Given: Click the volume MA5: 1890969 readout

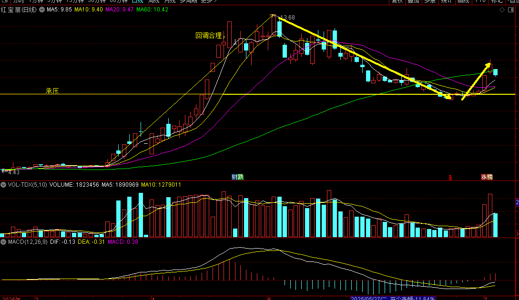Looking at the screenshot, I should pyautogui.click(x=120, y=185).
